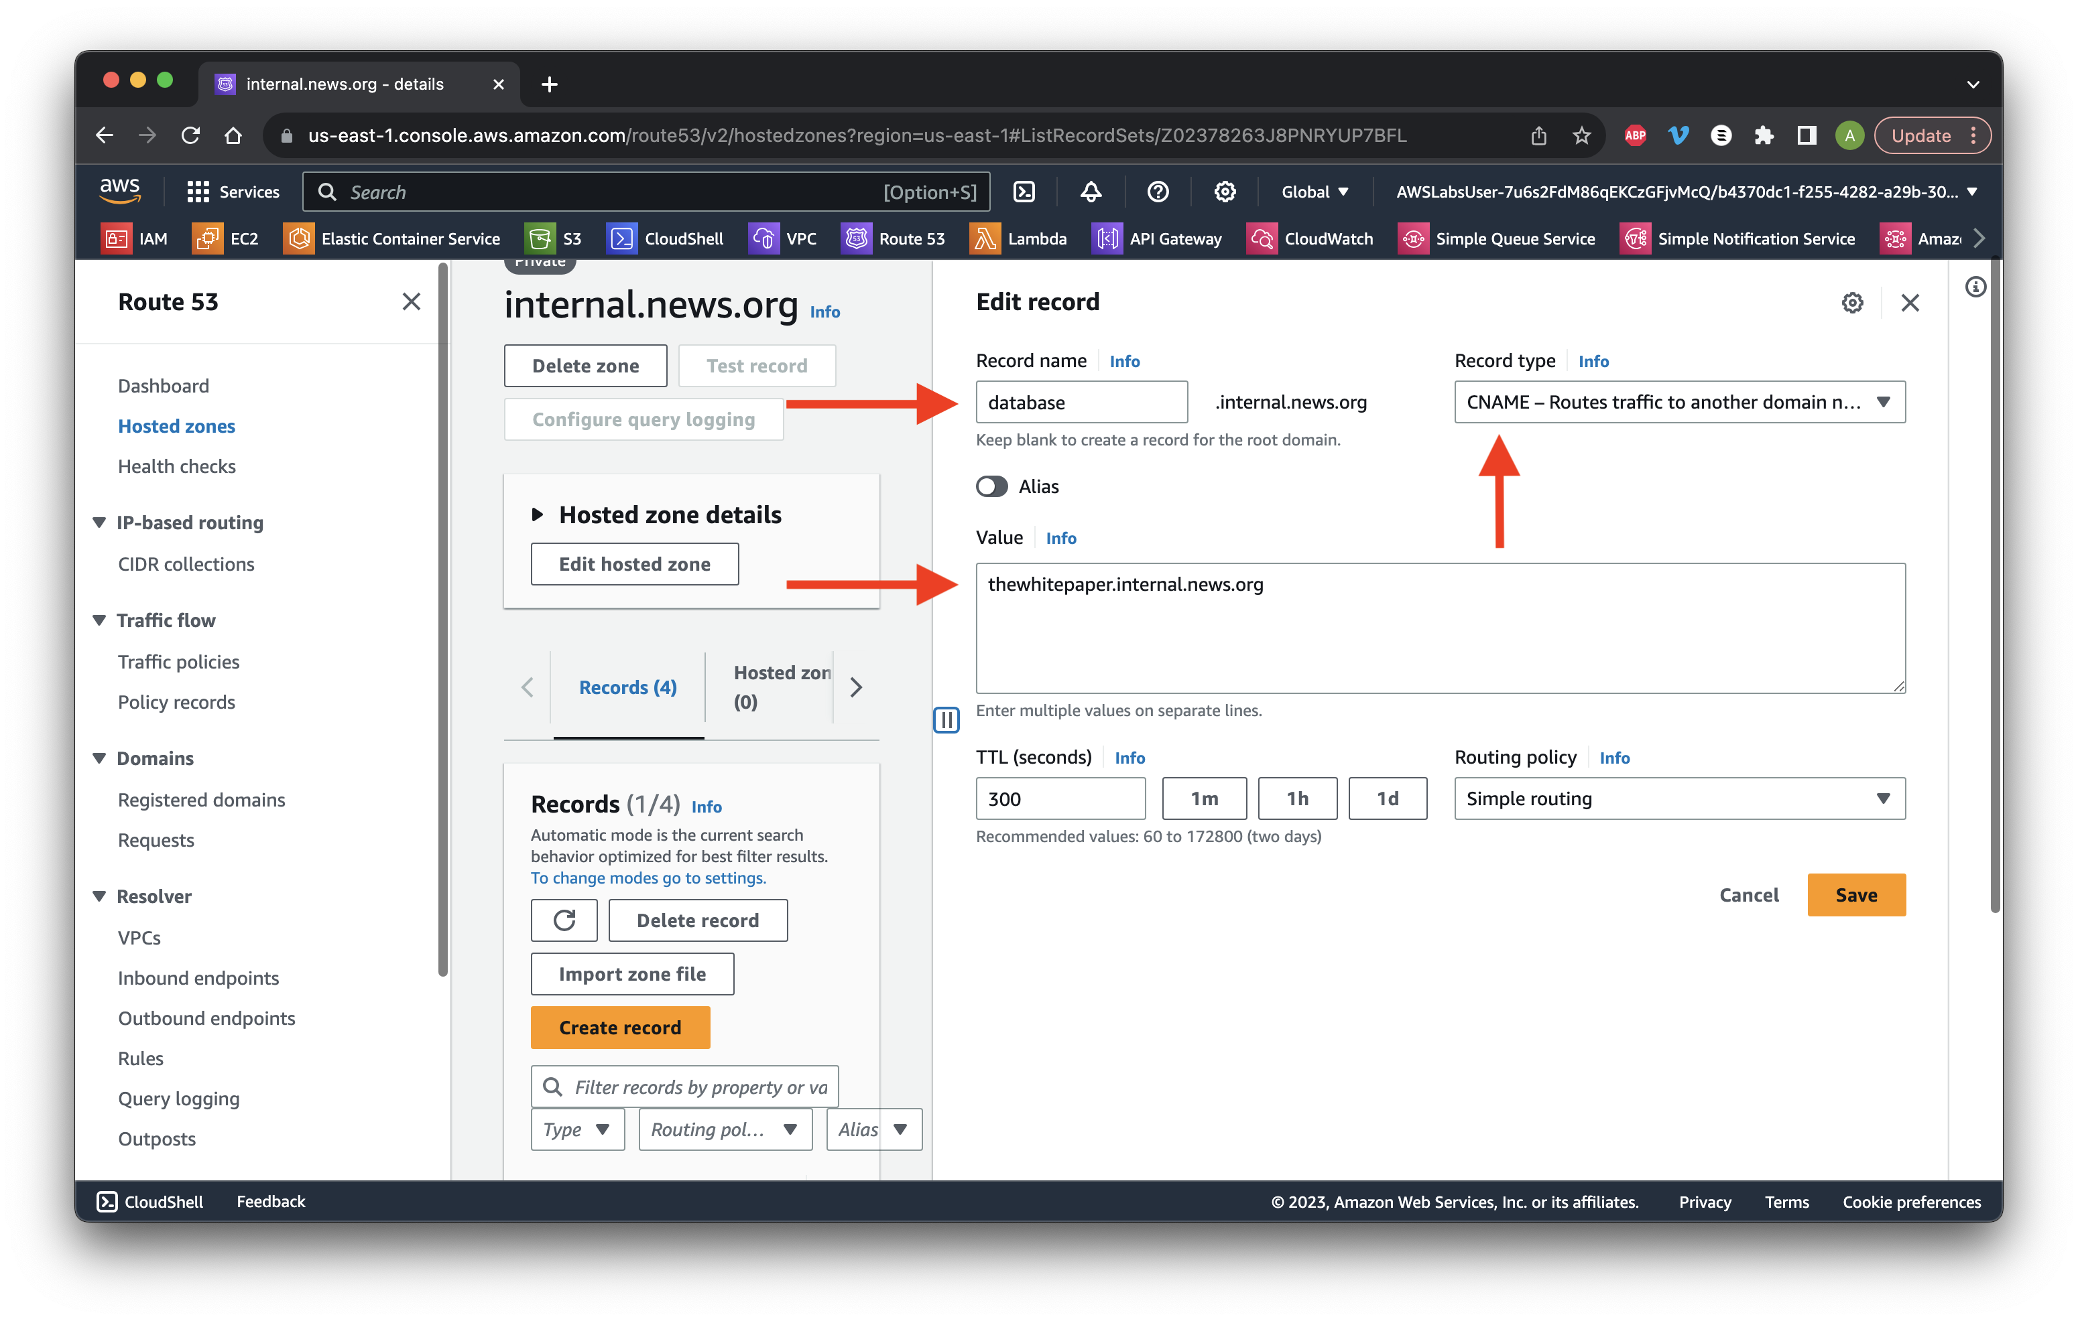Click the Edit hosted zone button
The image size is (2078, 1321).
(x=634, y=564)
